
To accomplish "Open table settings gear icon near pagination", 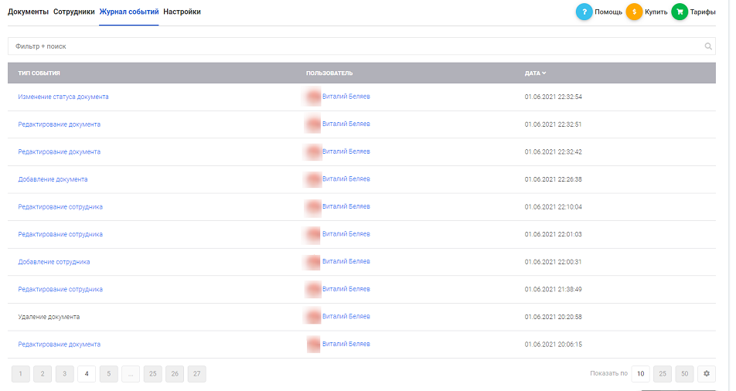I will (x=707, y=374).
